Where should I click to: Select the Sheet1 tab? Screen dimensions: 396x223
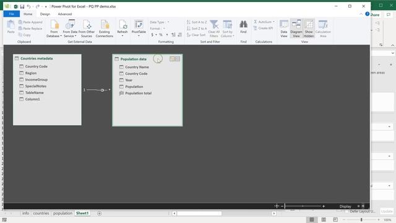click(x=82, y=213)
